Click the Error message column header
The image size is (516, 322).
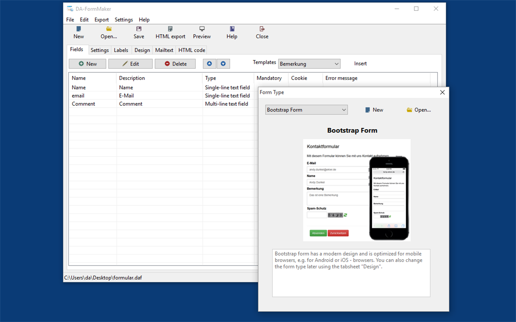[x=376, y=78]
